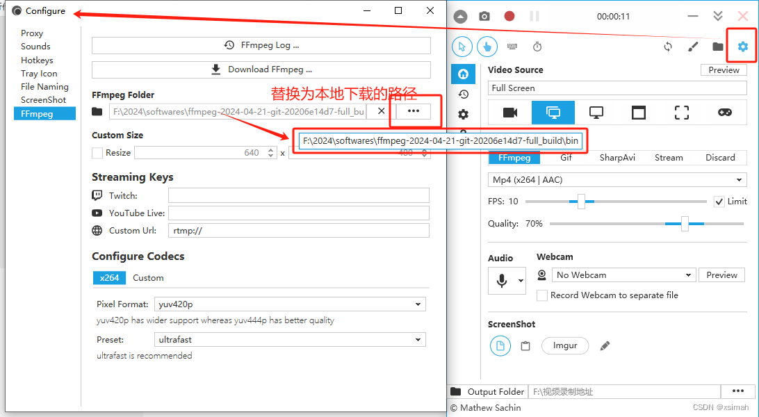Open Tray Icon settings
This screenshot has width=759, height=417.
pyautogui.click(x=39, y=74)
